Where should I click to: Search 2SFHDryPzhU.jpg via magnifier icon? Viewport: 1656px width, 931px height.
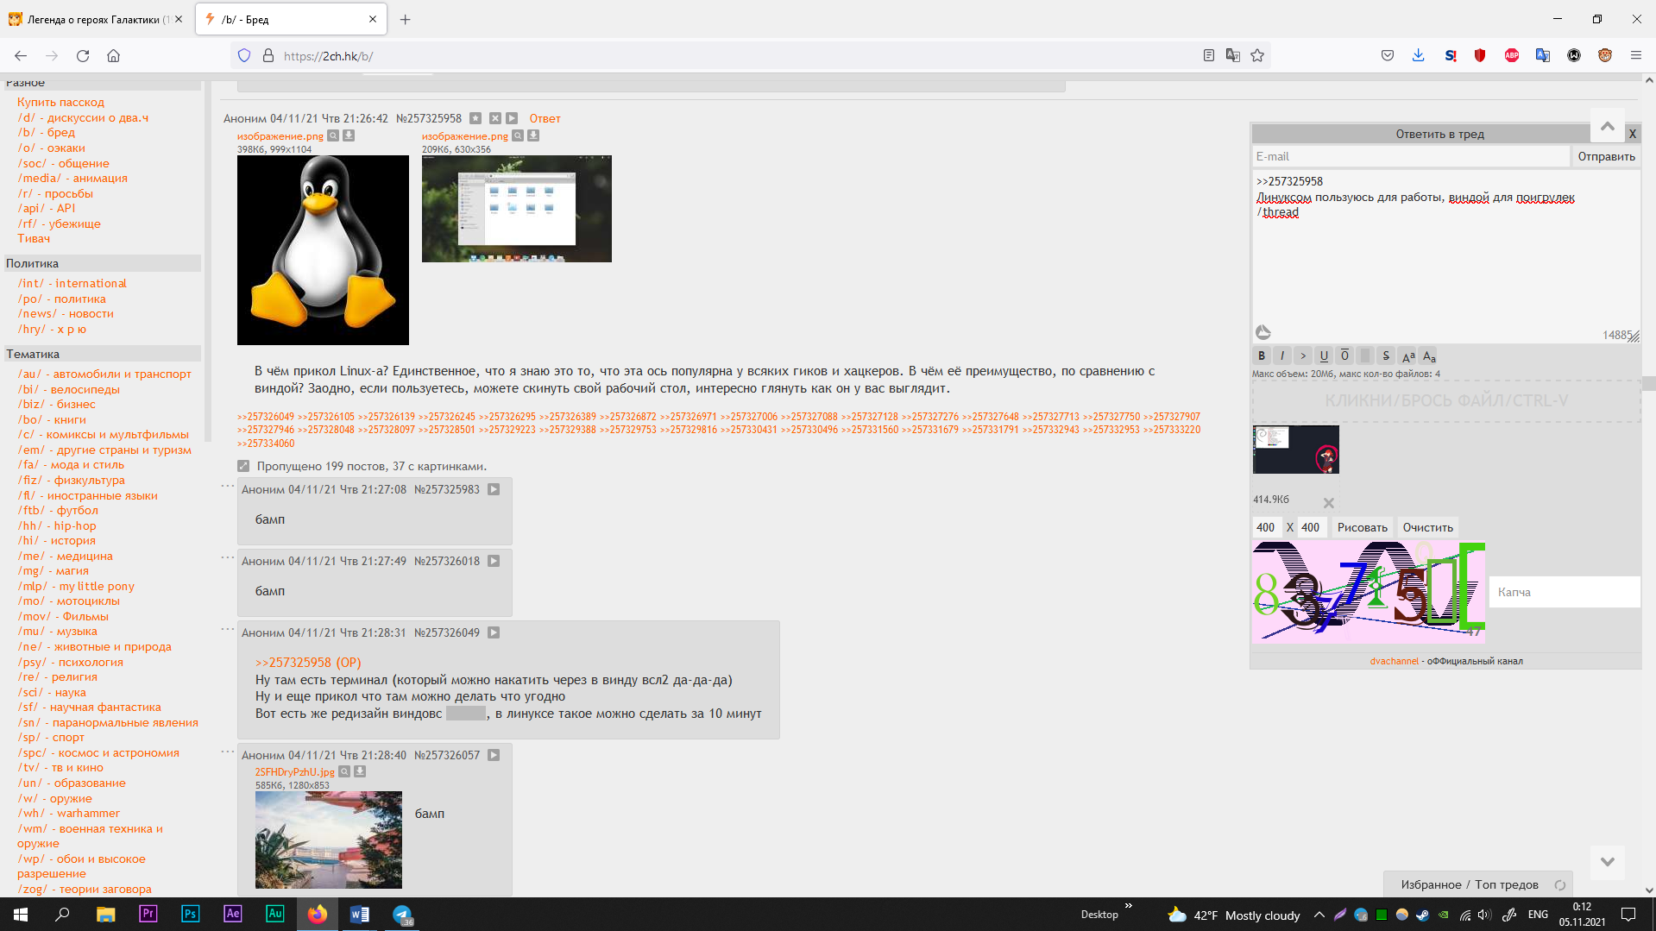[x=344, y=771]
